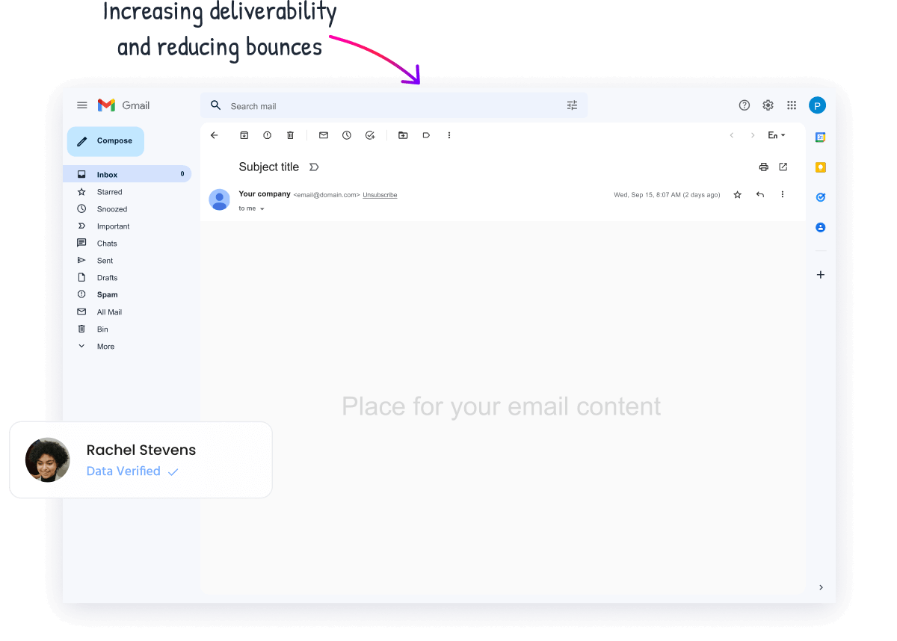Open the Spam folder

point(107,295)
